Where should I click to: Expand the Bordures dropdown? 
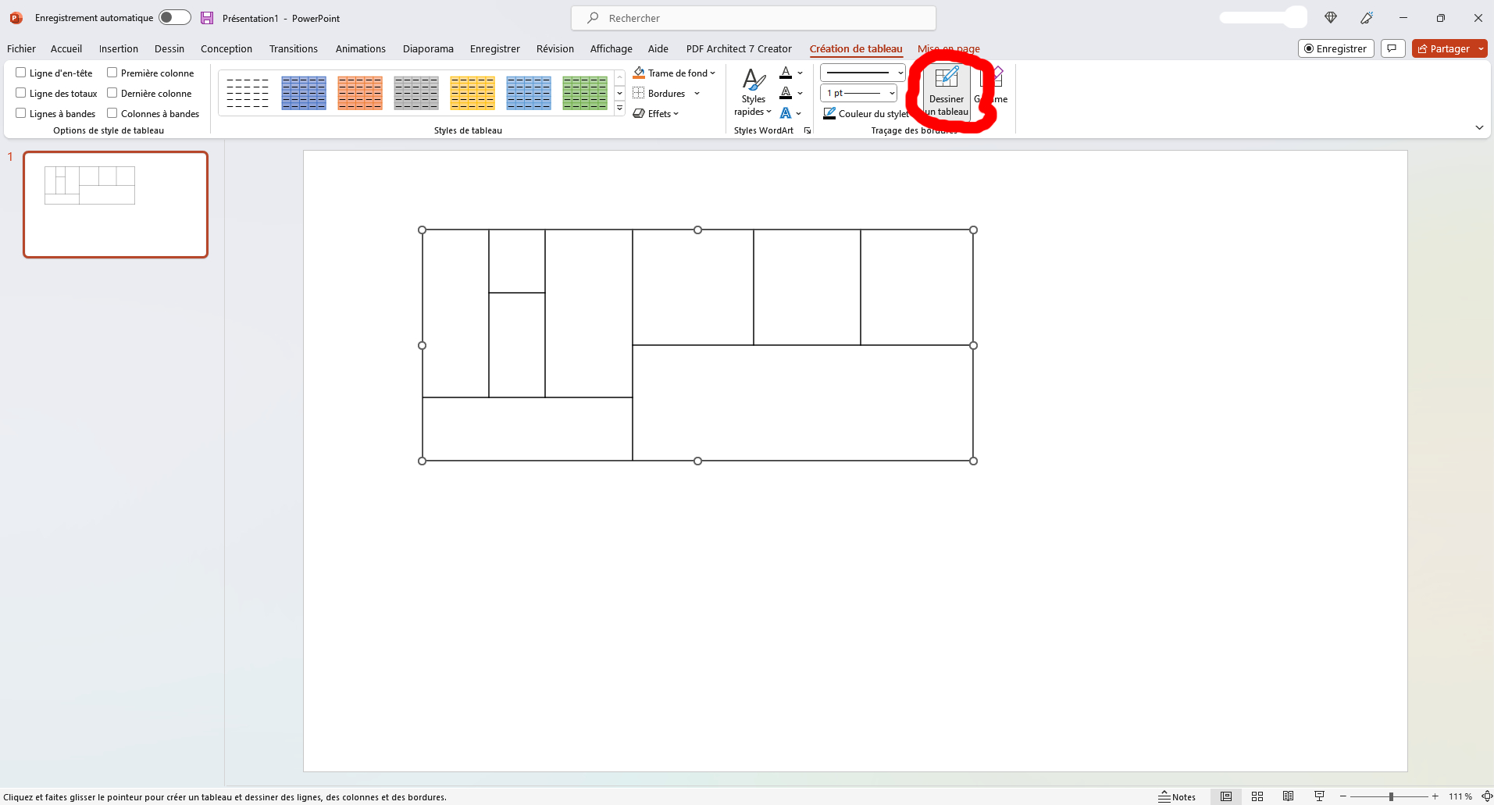tap(696, 93)
